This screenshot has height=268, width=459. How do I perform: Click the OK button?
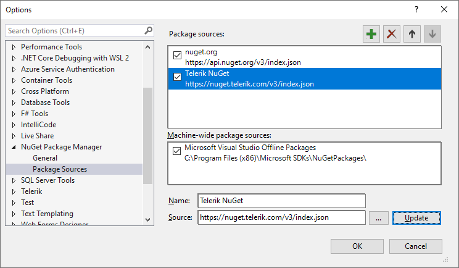pyautogui.click(x=357, y=246)
